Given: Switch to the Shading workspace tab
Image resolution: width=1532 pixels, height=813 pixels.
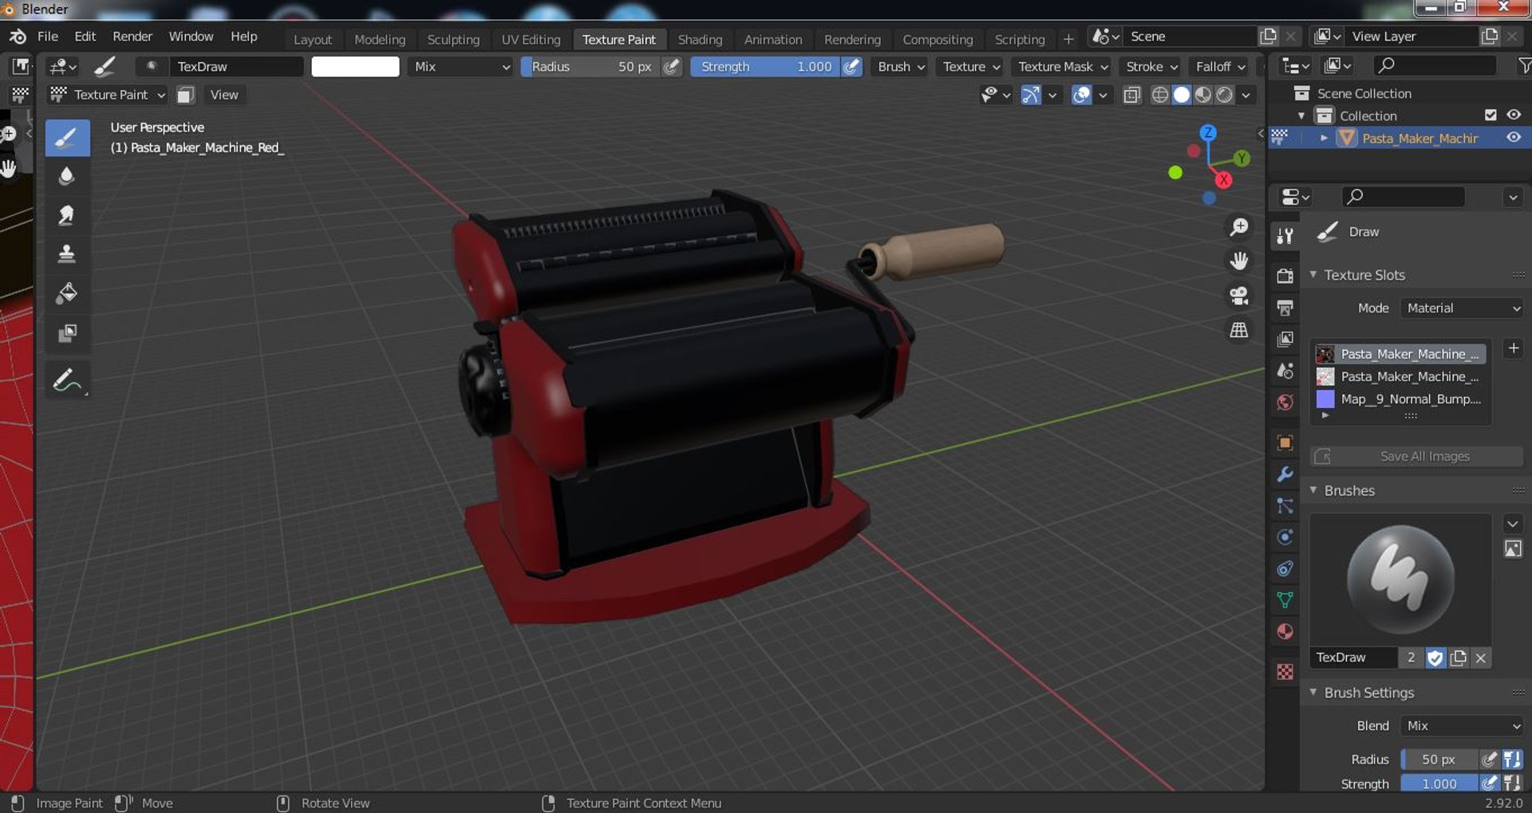Looking at the screenshot, I should click(700, 39).
